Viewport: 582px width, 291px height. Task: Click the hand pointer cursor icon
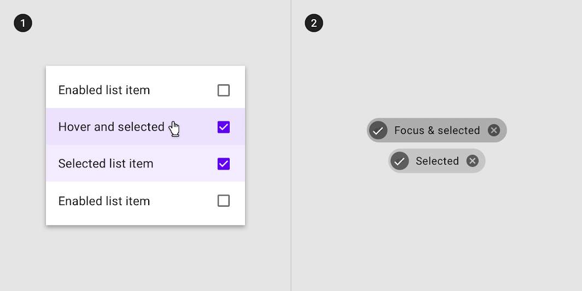coord(174,129)
